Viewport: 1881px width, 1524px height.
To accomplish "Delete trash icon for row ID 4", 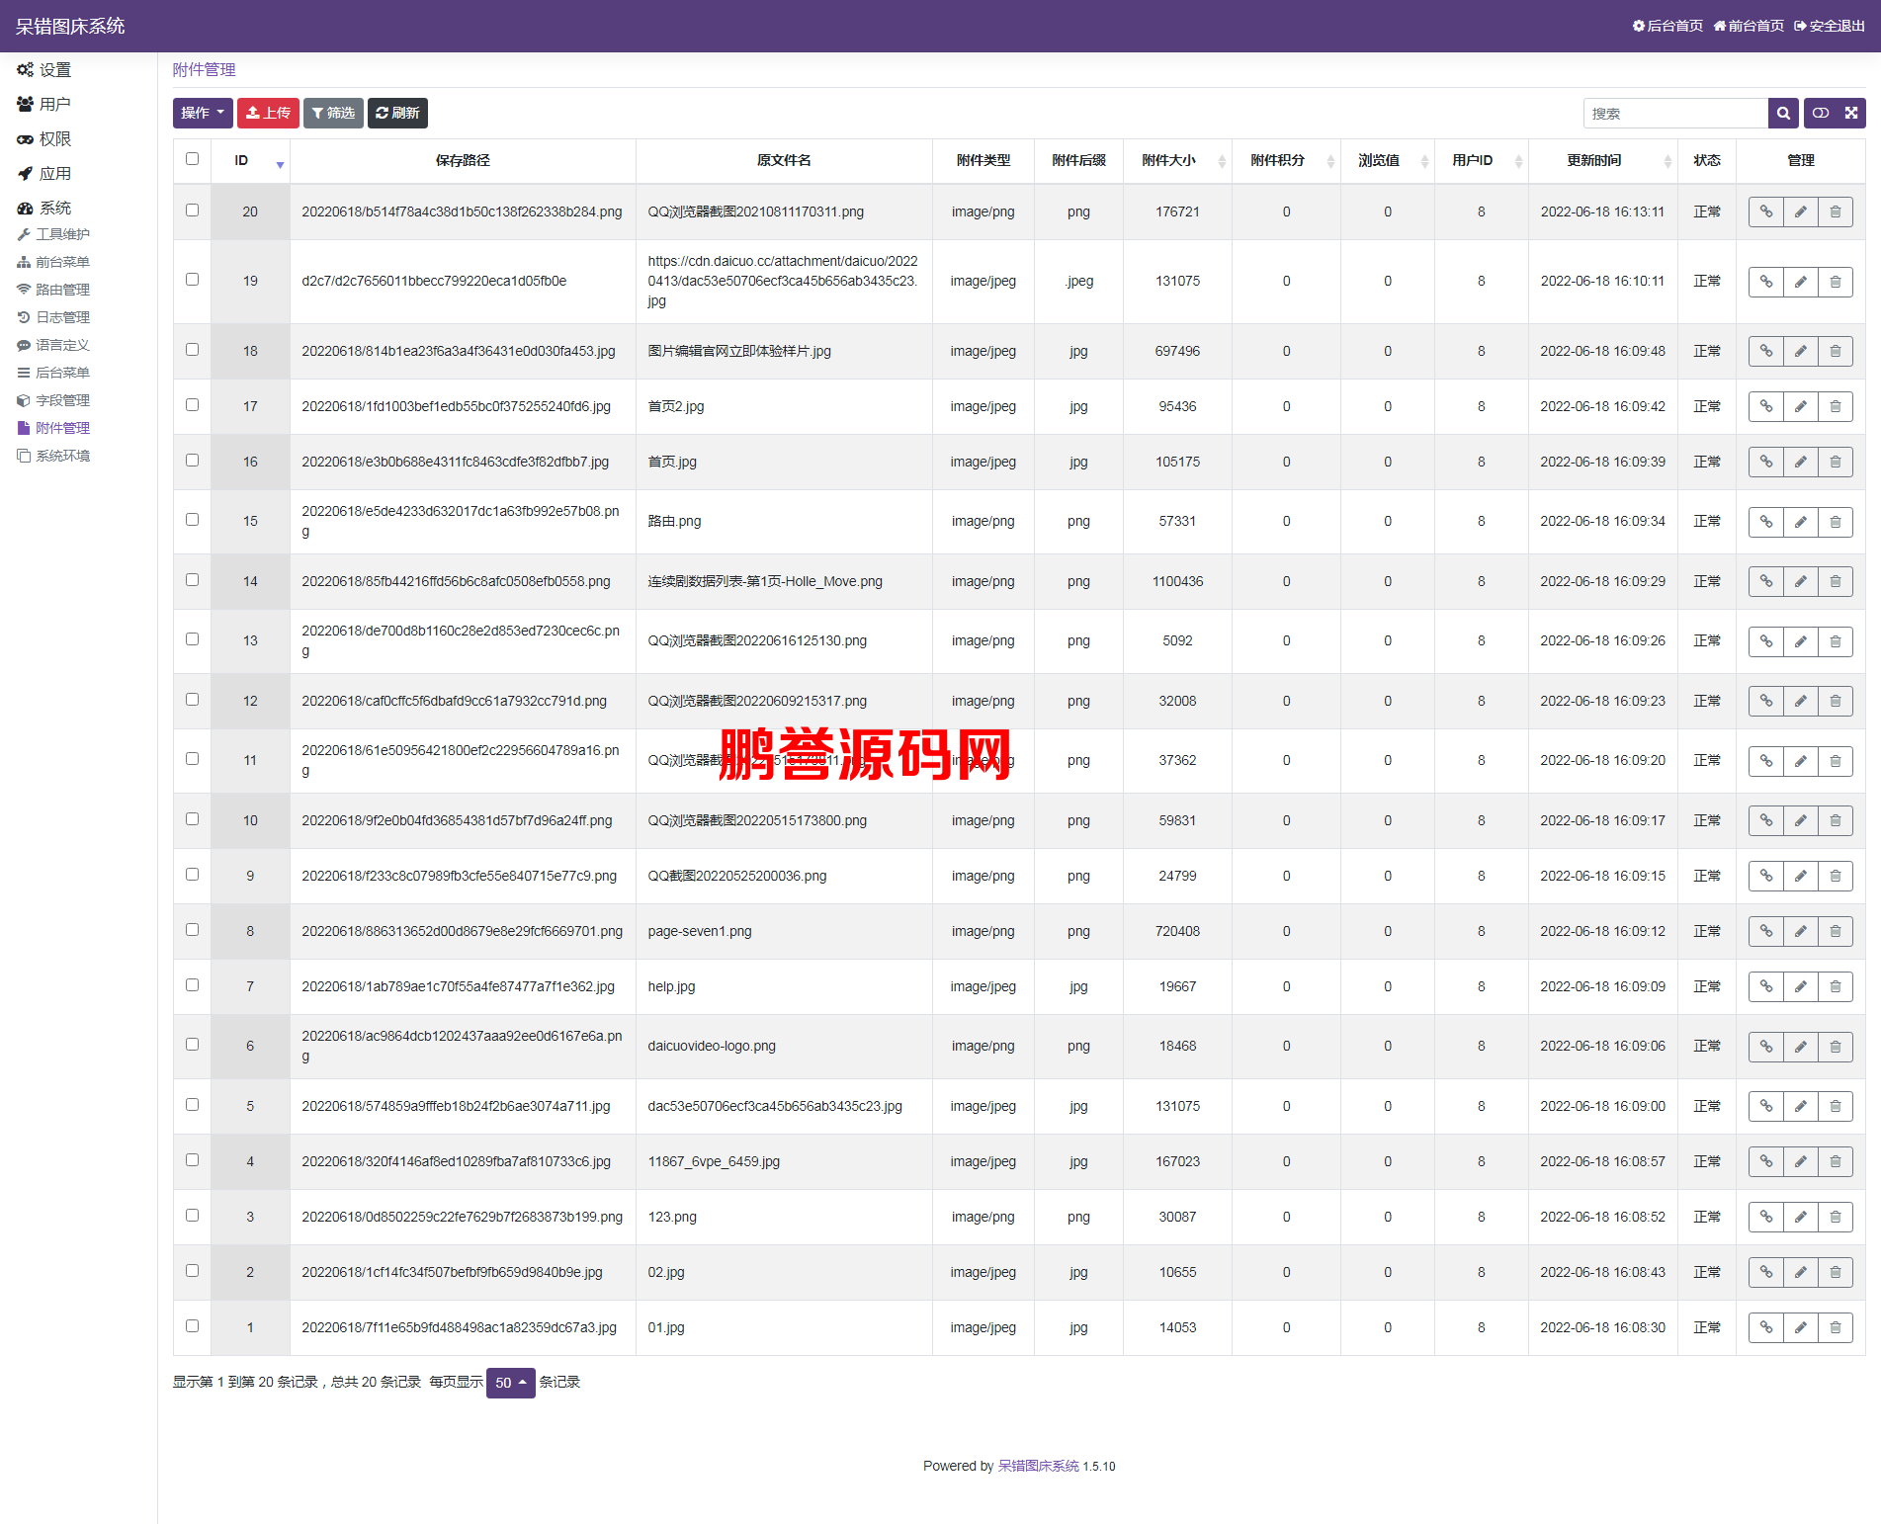I will tap(1836, 1162).
